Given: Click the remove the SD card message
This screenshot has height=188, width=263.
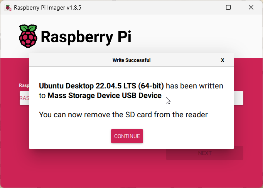Looking at the screenshot, I should [123, 115].
